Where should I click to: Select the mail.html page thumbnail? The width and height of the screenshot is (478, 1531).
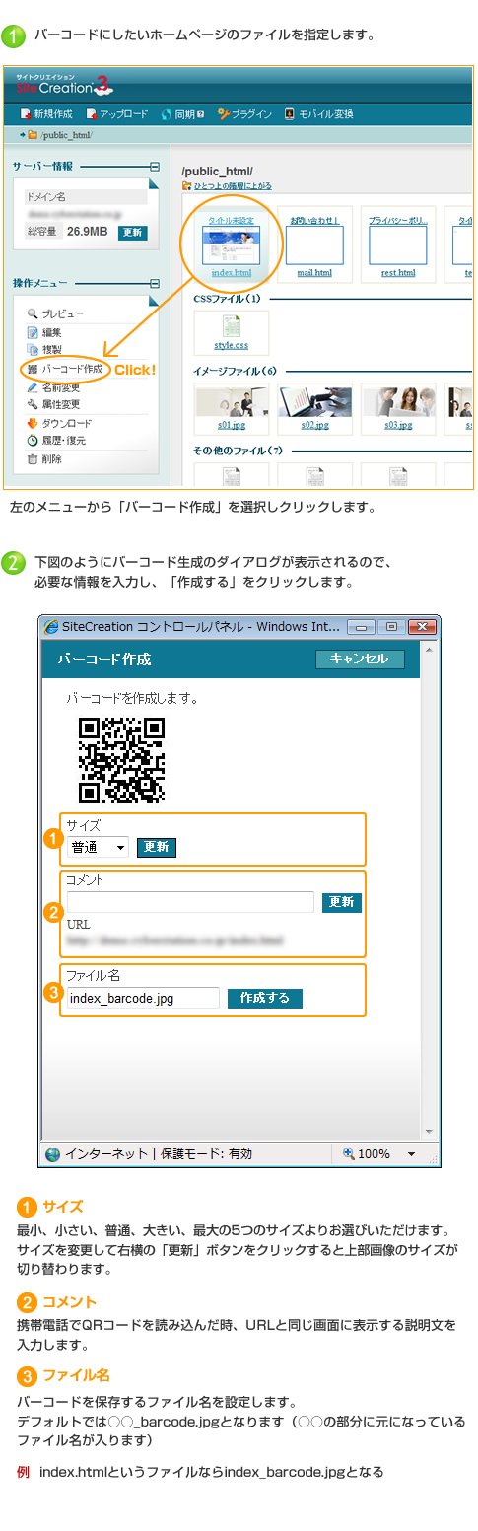click(314, 245)
